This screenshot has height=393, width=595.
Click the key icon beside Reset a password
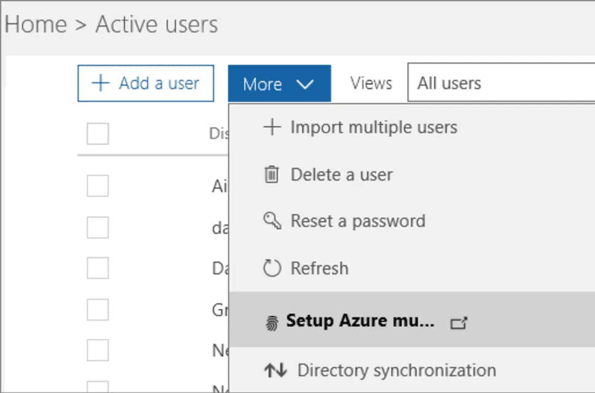[x=271, y=221]
